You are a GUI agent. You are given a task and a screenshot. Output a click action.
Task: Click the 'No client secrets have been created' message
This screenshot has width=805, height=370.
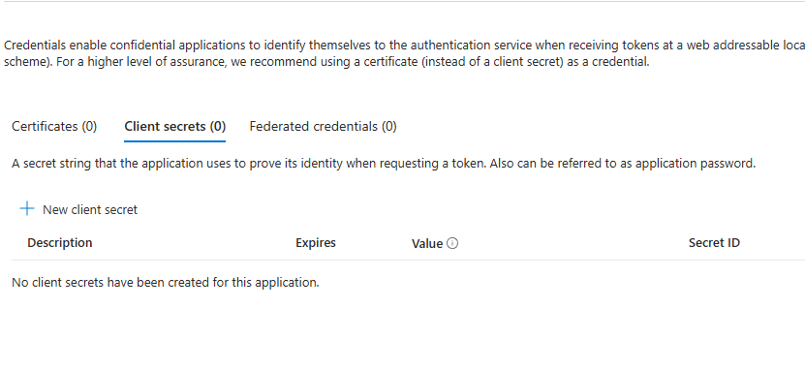(x=166, y=282)
